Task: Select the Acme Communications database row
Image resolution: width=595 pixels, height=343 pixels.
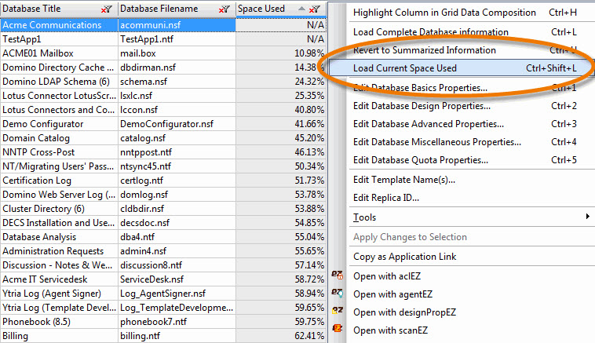Action: click(x=55, y=25)
